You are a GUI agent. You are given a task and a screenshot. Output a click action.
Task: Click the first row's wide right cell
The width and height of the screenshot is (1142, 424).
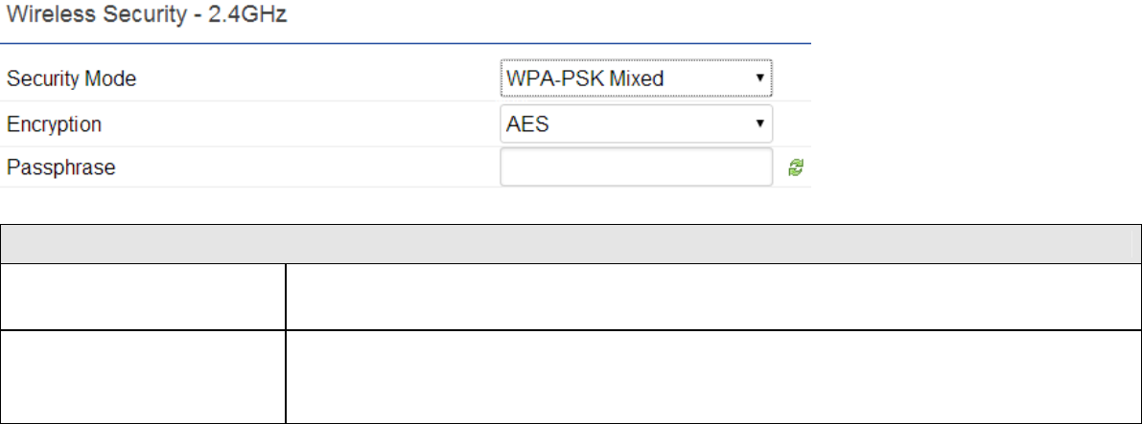713,297
